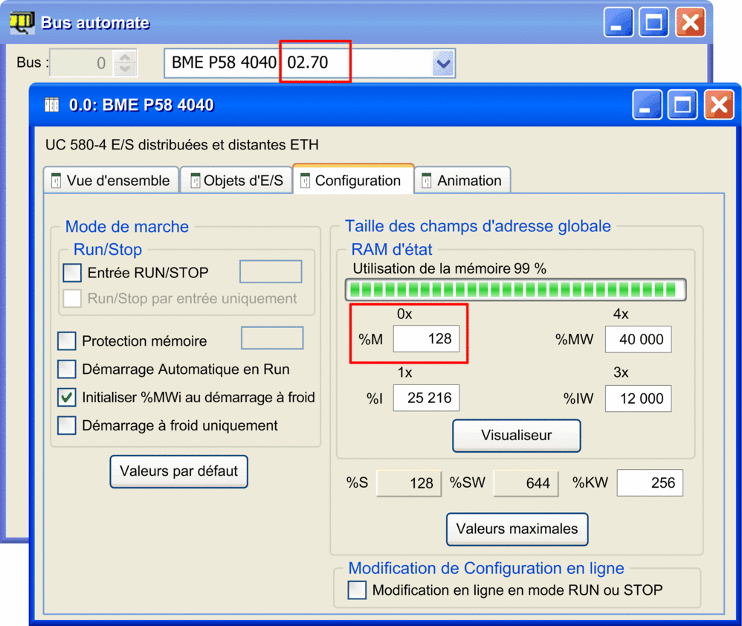742x626 pixels.
Task: Click the UC 580-4 E/S distribuées description
Action: [181, 145]
